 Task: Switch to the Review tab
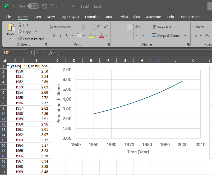coord(122,17)
